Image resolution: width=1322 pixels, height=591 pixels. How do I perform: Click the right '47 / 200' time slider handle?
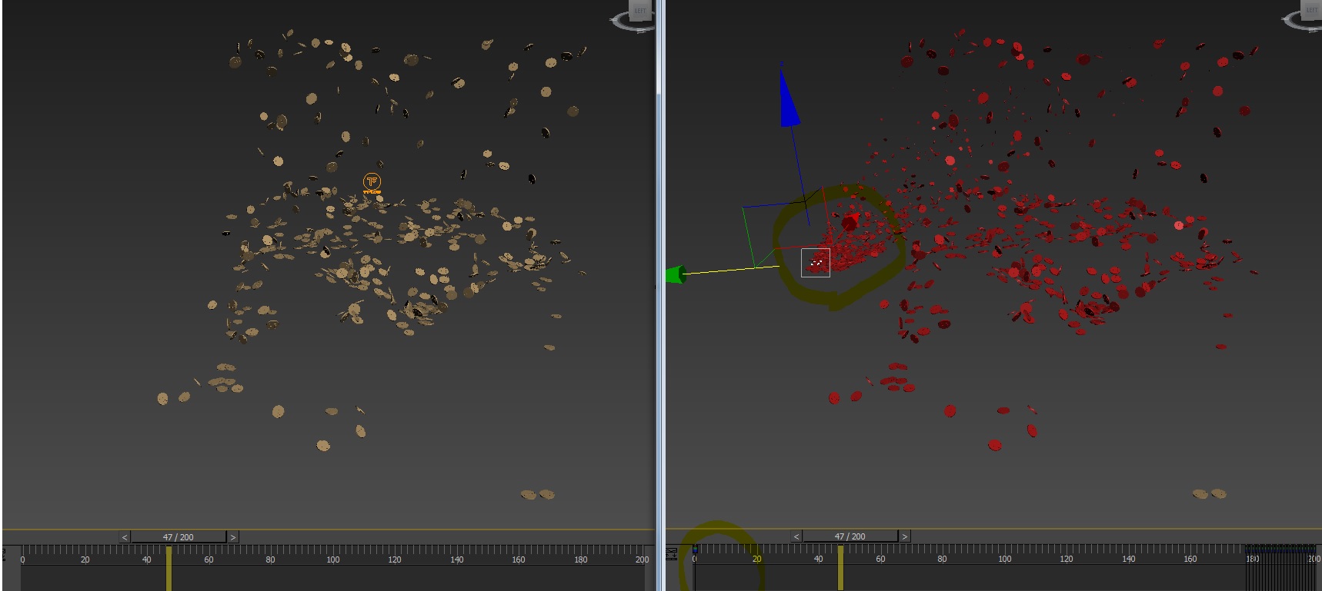[x=850, y=536]
